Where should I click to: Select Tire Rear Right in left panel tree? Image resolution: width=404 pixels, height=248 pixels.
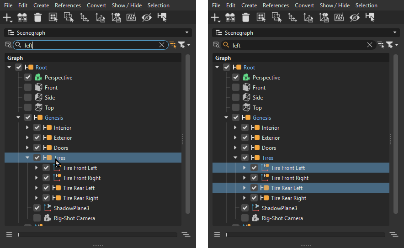pyautogui.click(x=80, y=198)
